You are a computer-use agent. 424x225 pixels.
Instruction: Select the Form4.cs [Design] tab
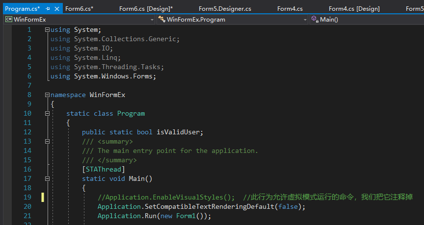354,9
